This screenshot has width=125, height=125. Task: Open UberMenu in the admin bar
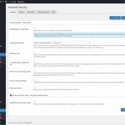point(21,2)
